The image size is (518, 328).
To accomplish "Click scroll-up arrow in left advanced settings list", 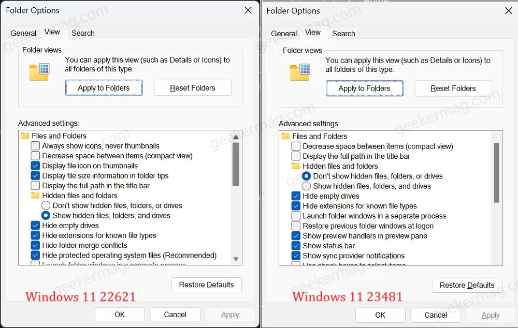I will click(236, 137).
